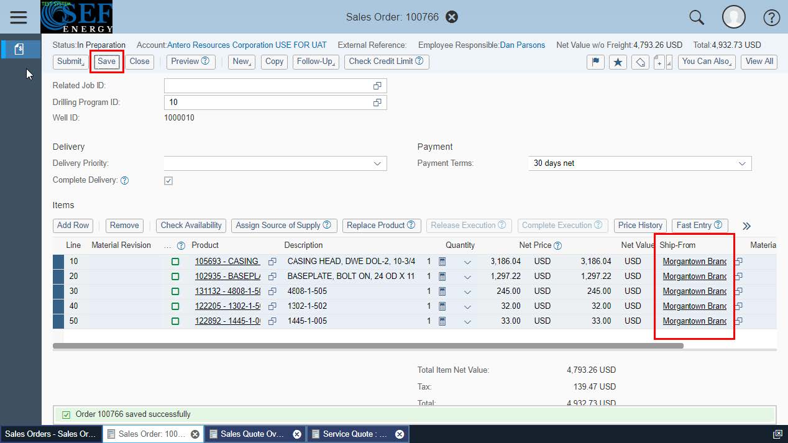
Task: Open quantity calculator for line 20
Action: coord(442,276)
